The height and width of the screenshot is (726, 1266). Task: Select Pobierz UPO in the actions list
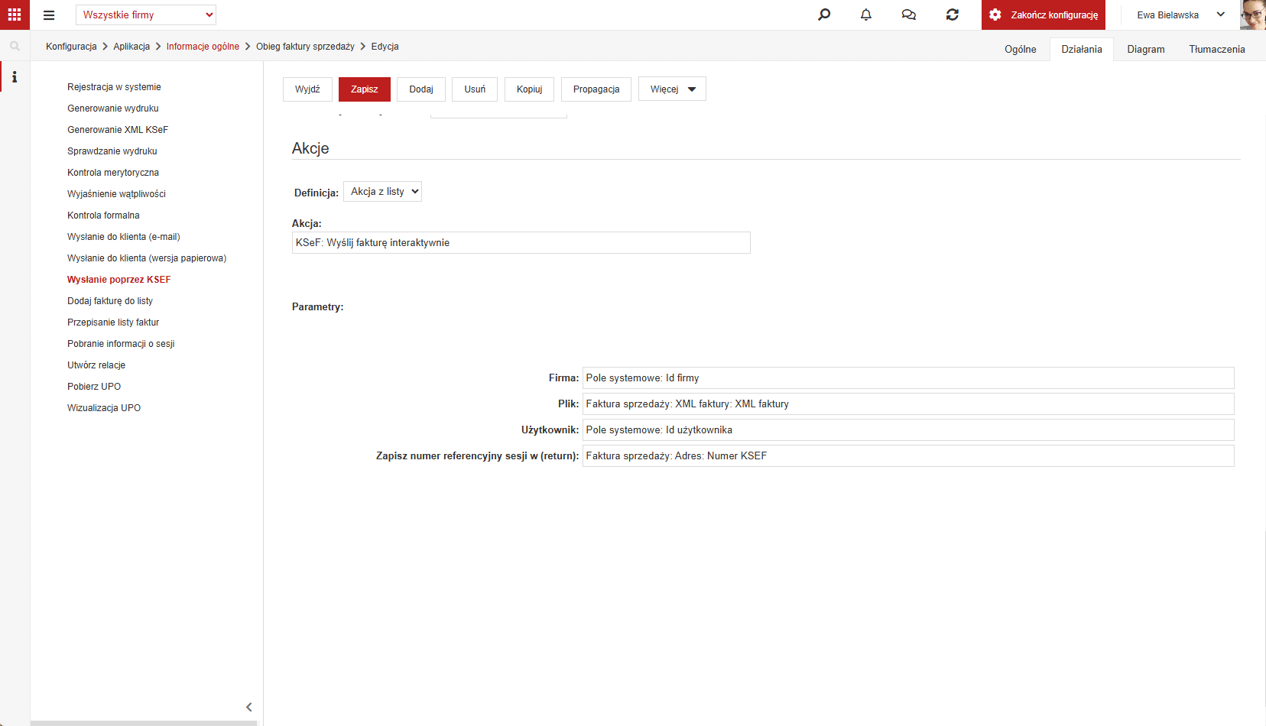point(94,387)
